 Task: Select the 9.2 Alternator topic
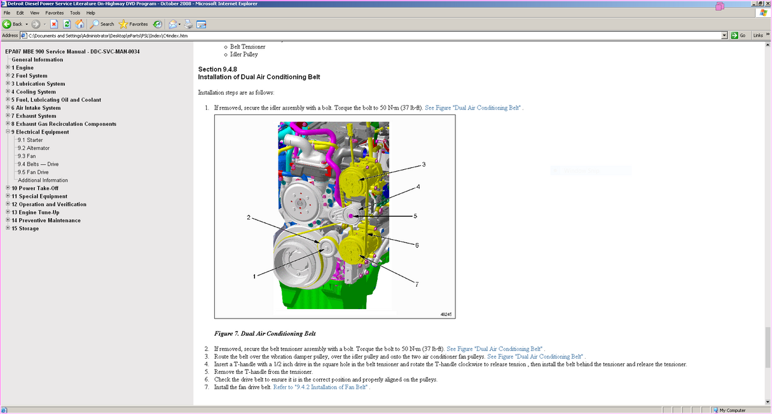coord(32,148)
